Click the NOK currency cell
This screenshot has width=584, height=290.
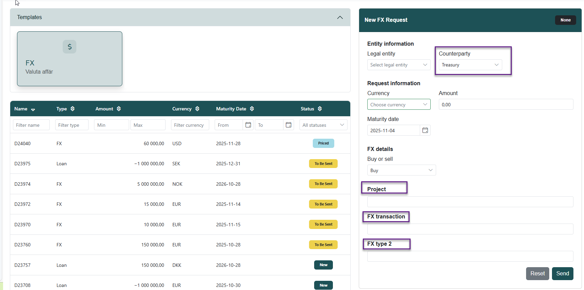tap(178, 184)
